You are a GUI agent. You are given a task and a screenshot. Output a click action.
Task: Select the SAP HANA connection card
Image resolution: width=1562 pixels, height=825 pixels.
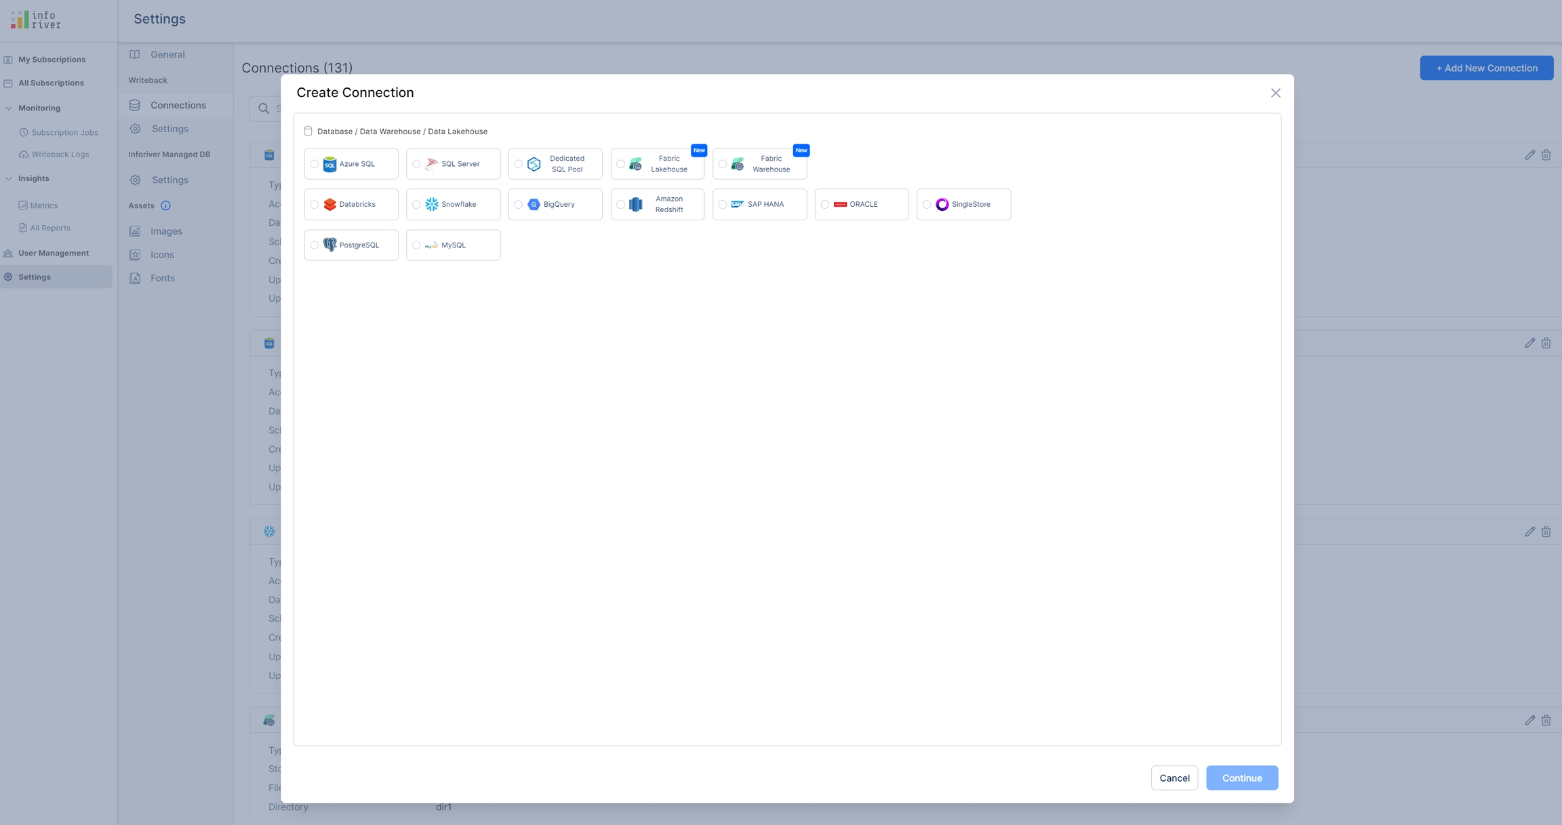click(759, 204)
